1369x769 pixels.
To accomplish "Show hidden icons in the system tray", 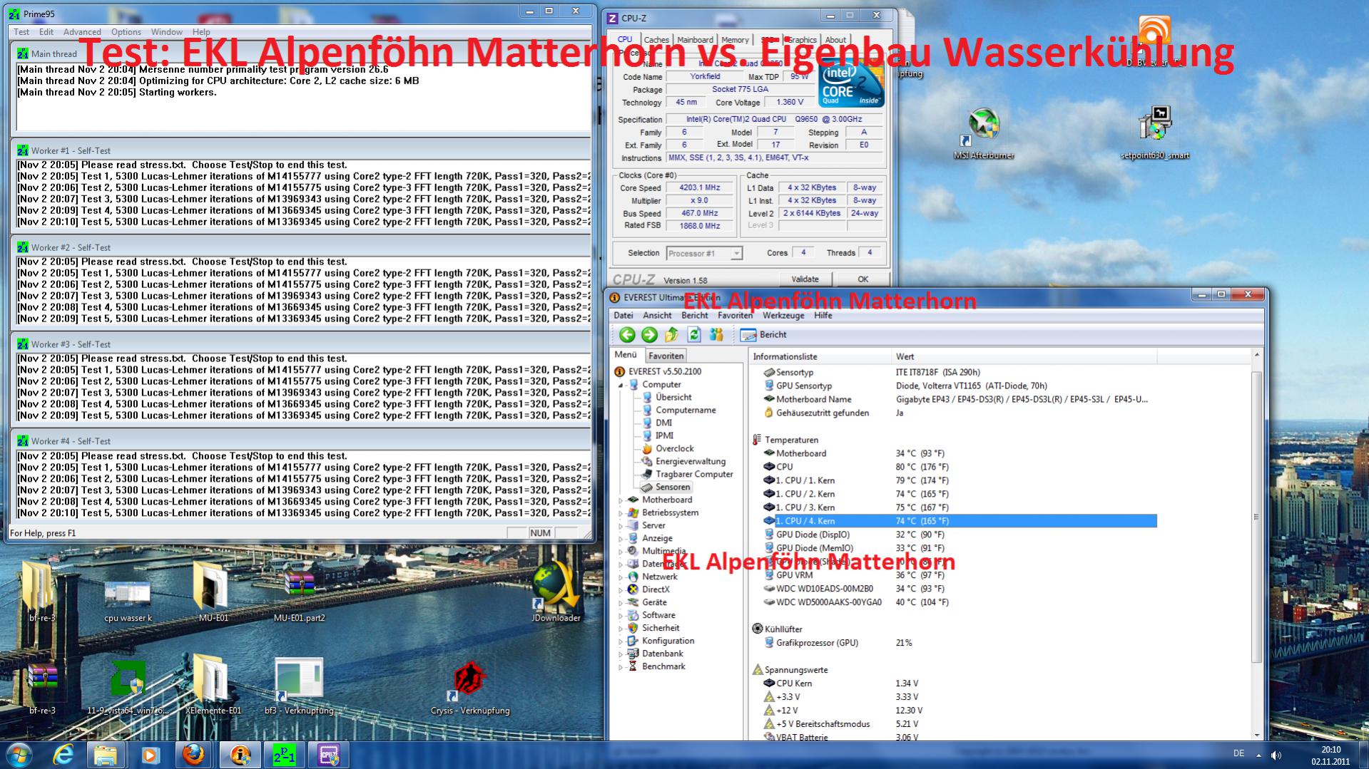I will point(1258,755).
